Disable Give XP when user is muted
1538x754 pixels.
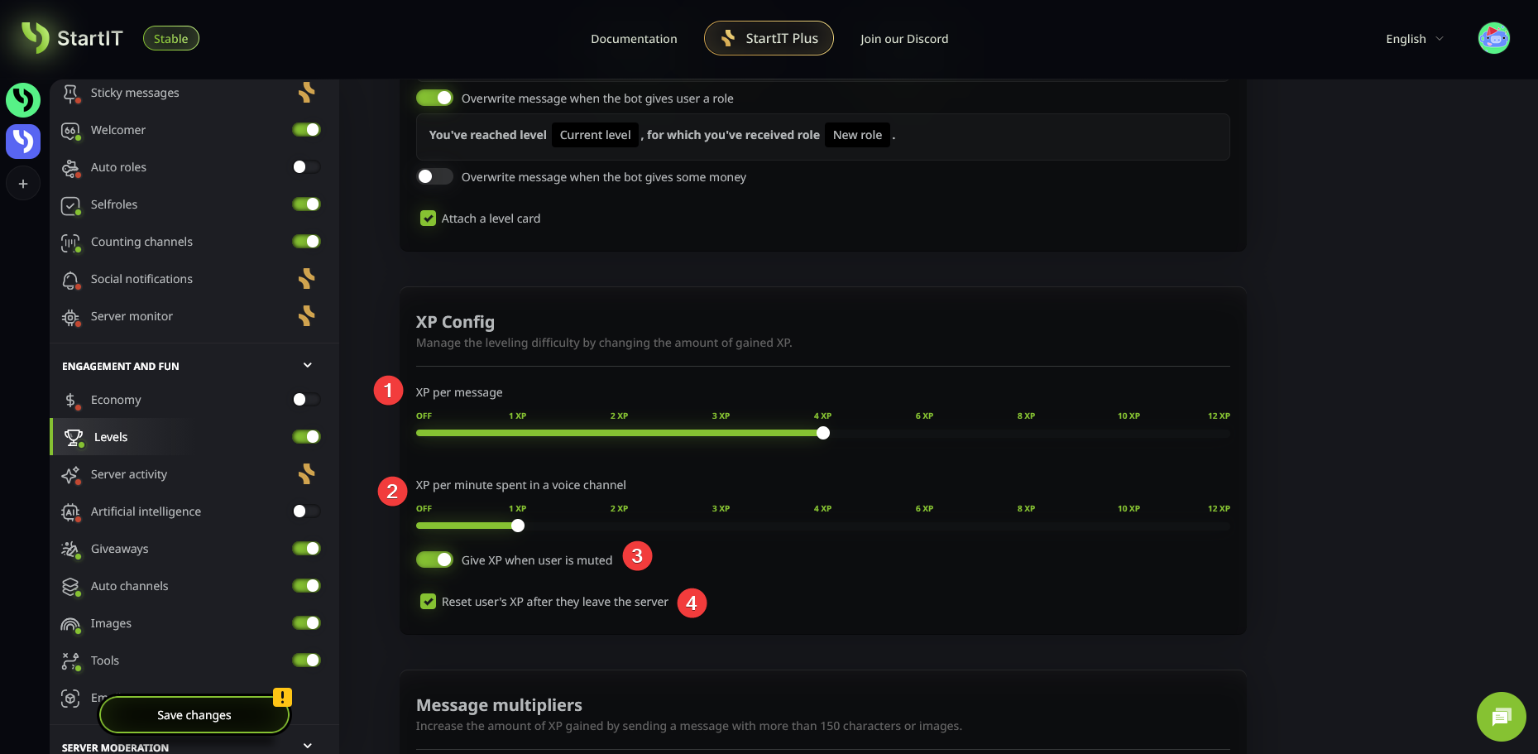pos(434,560)
